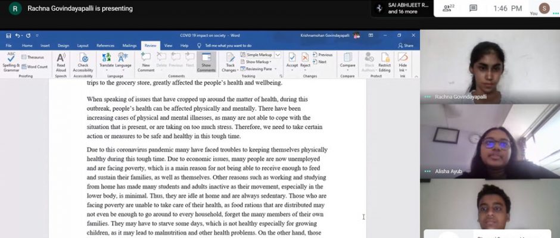
Task: Undo the last action in Word
Action: click(17, 35)
